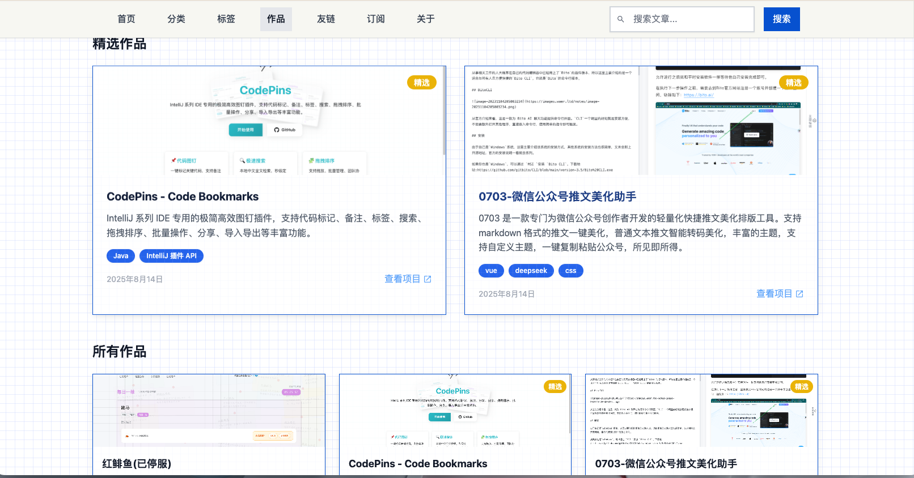The height and width of the screenshot is (478, 914).
Task: Click 精选 badge on 0703 card in 所有作品
Action: pos(802,387)
